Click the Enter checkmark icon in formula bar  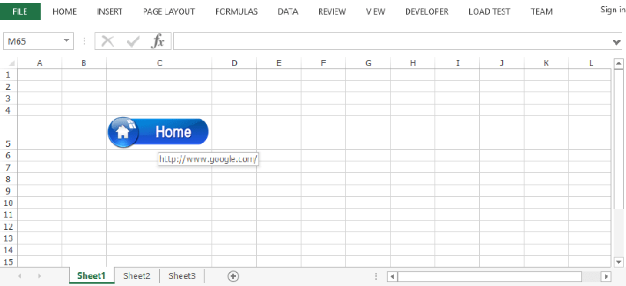(x=132, y=41)
